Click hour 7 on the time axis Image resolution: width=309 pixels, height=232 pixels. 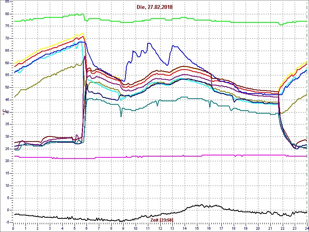(x=99, y=228)
